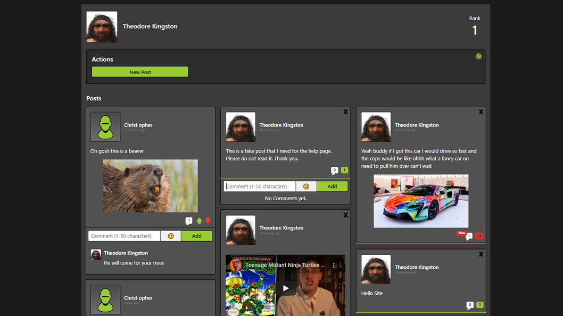
Task: Play the Teenage Mutant Ninja Turtles video
Action: click(286, 288)
